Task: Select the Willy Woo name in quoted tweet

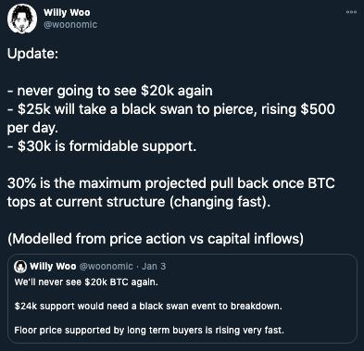Action: pyautogui.click(x=53, y=266)
